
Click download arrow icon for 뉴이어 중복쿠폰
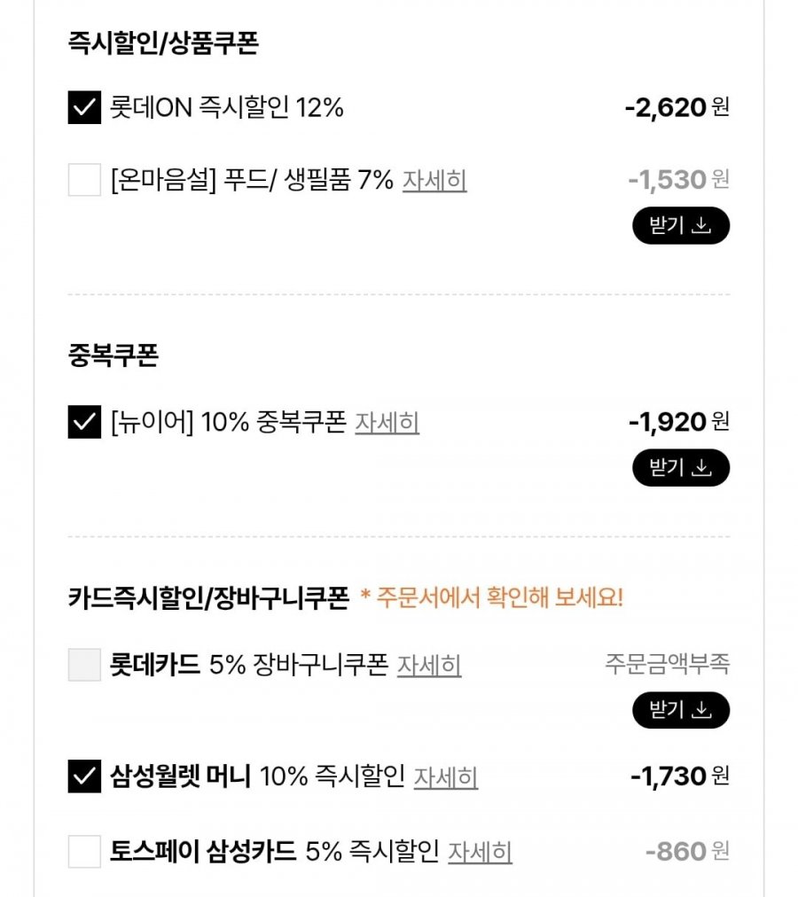click(x=701, y=468)
